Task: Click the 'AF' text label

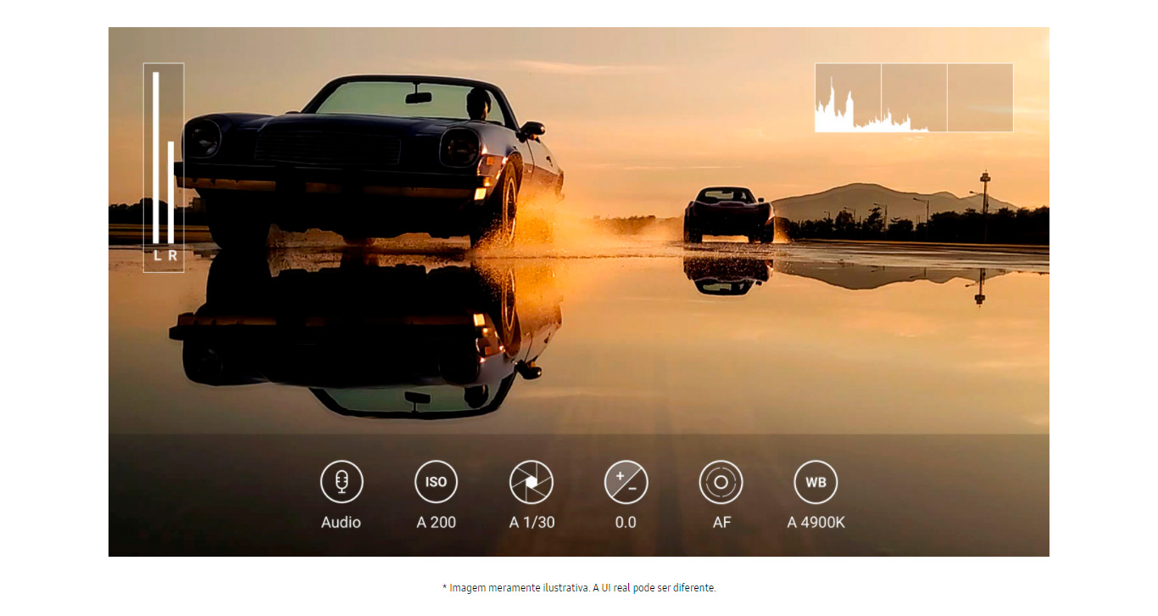Action: tap(721, 522)
